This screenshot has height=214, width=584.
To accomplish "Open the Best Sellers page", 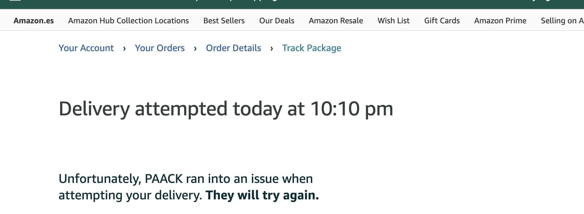I will (224, 21).
